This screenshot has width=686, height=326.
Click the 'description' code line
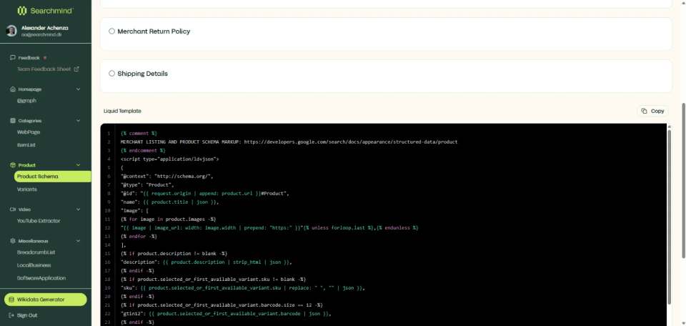pos(206,262)
